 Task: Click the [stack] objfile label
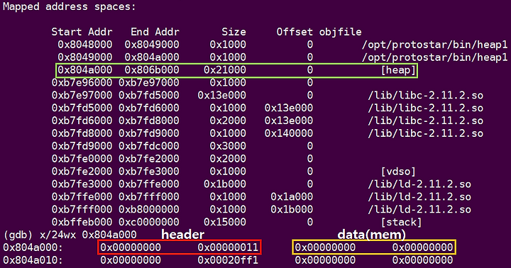tap(402, 223)
